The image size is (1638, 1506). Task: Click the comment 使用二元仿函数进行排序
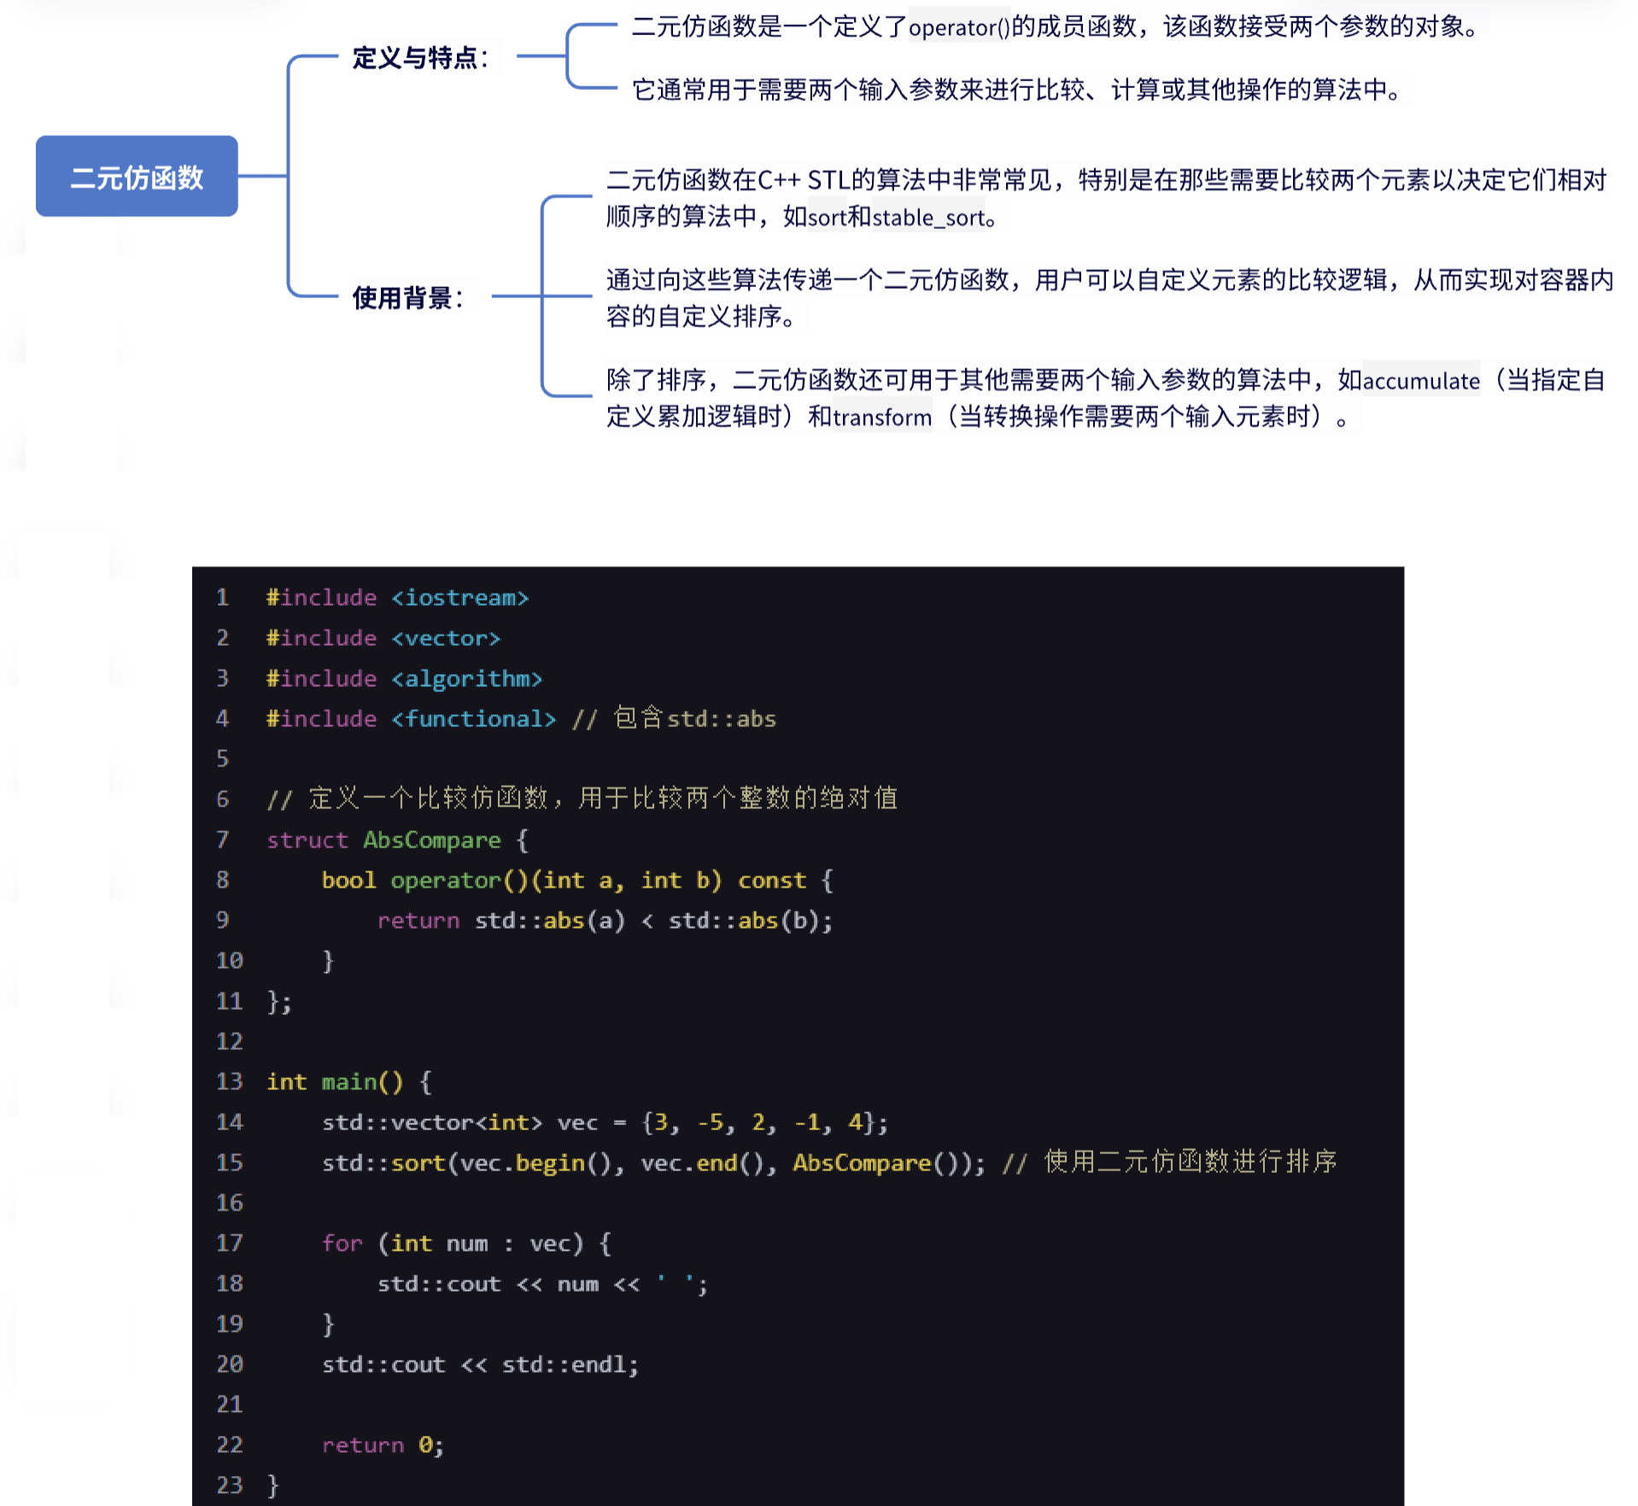point(1170,1162)
